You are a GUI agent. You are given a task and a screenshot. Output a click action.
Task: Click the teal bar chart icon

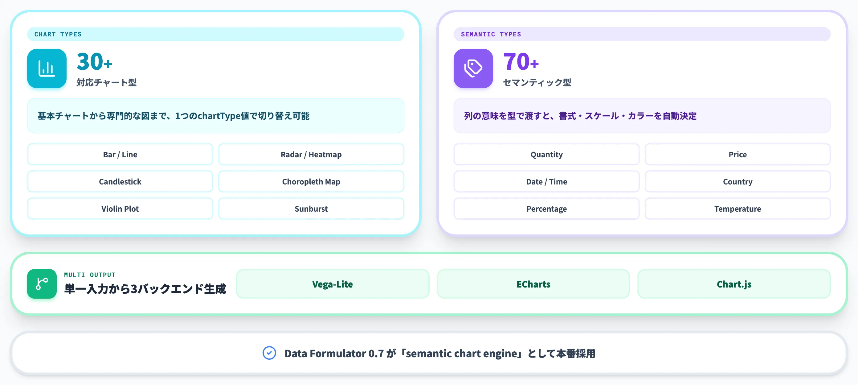tap(47, 68)
